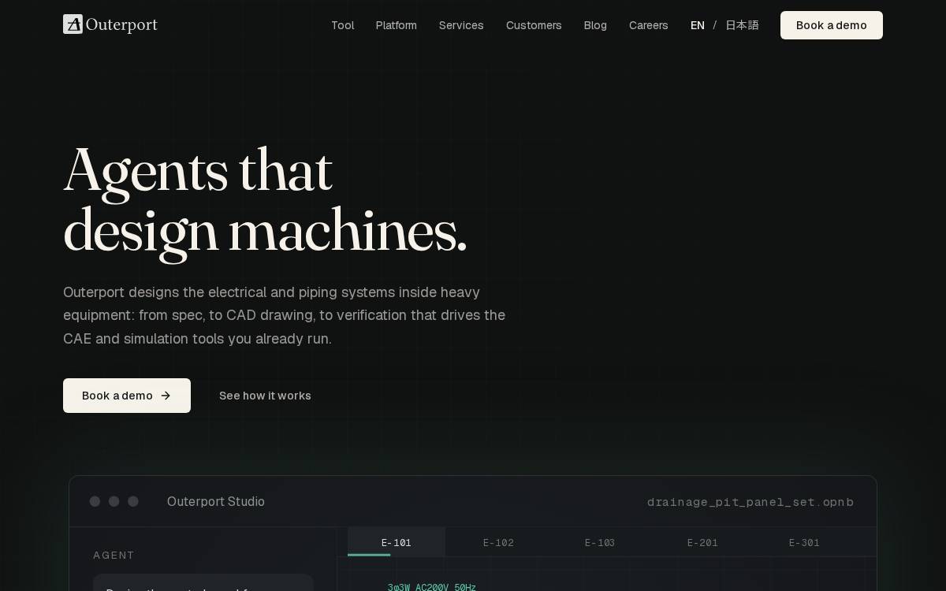Click the drainage_pit_panel_set.opnb filename
This screenshot has height=591, width=946.
coord(750,502)
